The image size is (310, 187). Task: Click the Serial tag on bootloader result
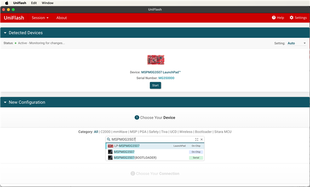click(196, 158)
